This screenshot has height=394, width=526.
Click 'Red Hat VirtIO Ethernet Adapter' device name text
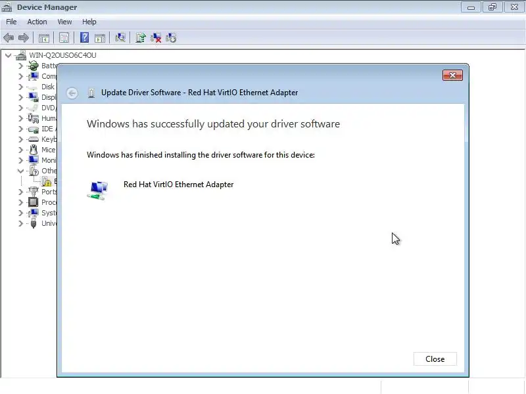click(178, 185)
